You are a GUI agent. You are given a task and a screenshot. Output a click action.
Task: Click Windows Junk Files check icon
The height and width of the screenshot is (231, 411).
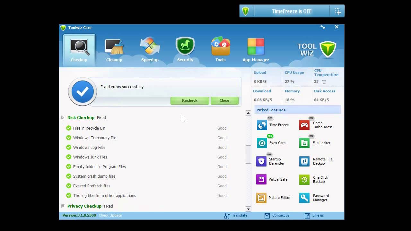68,157
